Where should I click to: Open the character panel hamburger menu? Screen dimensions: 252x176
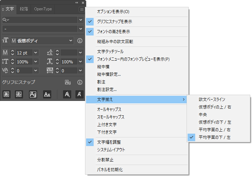(82, 9)
